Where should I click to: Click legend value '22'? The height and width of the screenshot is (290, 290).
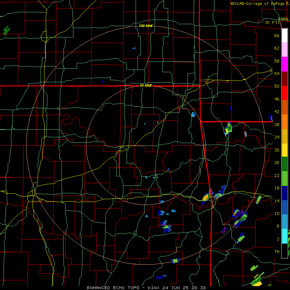pyautogui.click(x=277, y=175)
